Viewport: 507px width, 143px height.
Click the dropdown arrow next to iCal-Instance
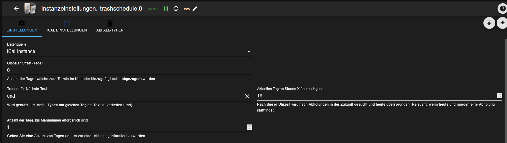pyautogui.click(x=249, y=51)
